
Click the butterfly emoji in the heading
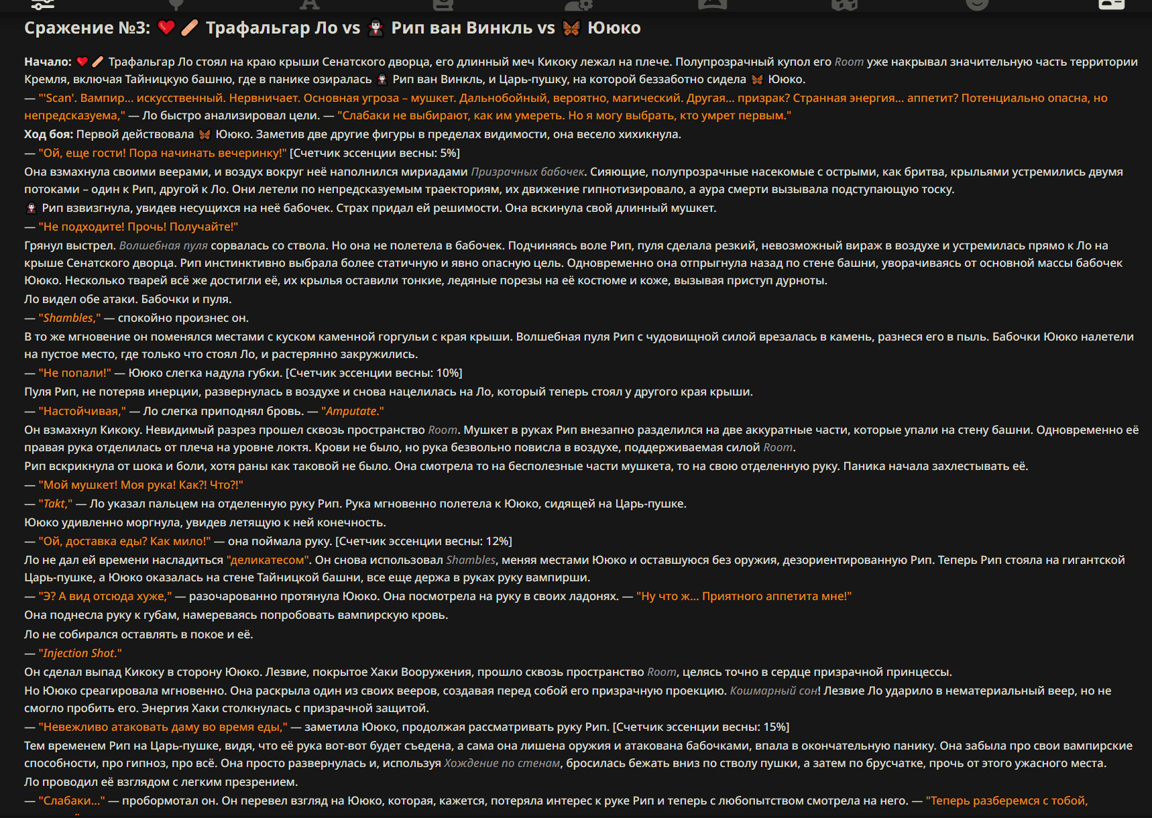(x=571, y=27)
